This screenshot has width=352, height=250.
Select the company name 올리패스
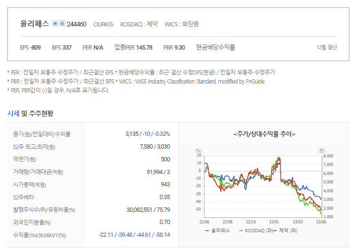click(34, 24)
